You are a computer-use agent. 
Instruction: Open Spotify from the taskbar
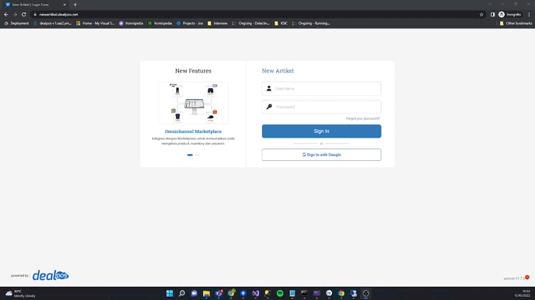click(280, 294)
